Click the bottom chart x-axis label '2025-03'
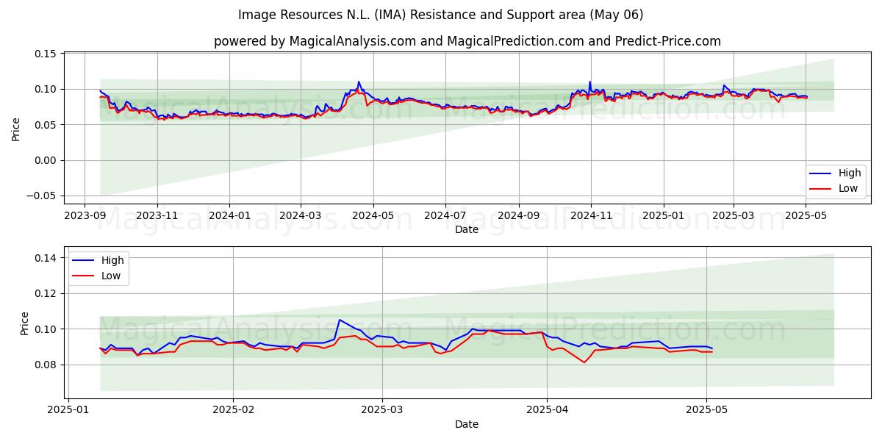882x441 pixels. 382,410
